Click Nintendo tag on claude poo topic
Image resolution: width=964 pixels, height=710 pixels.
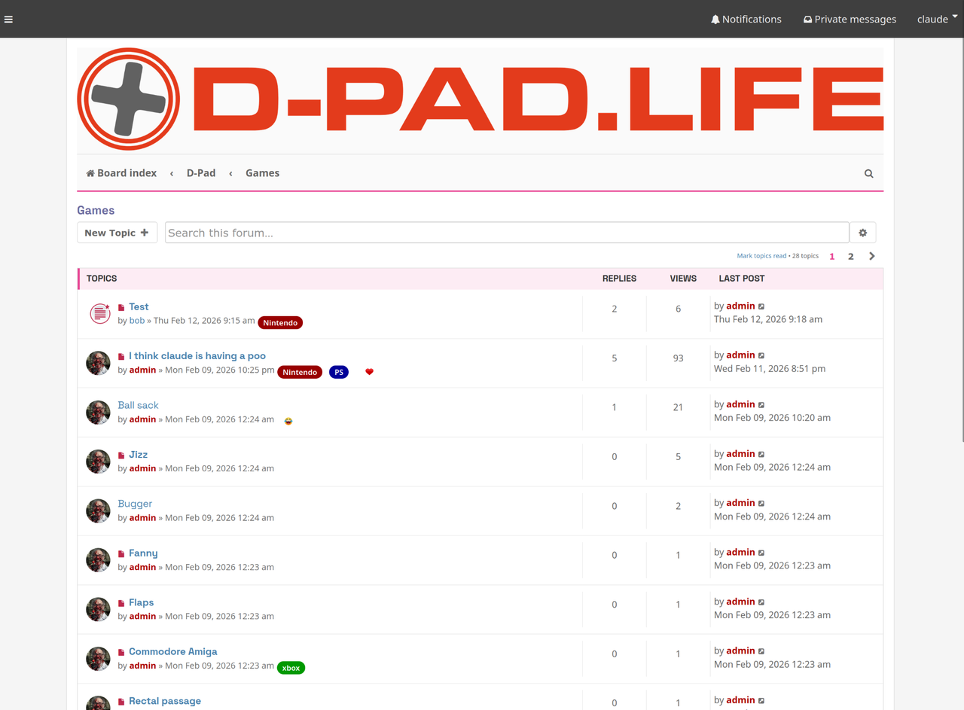300,372
